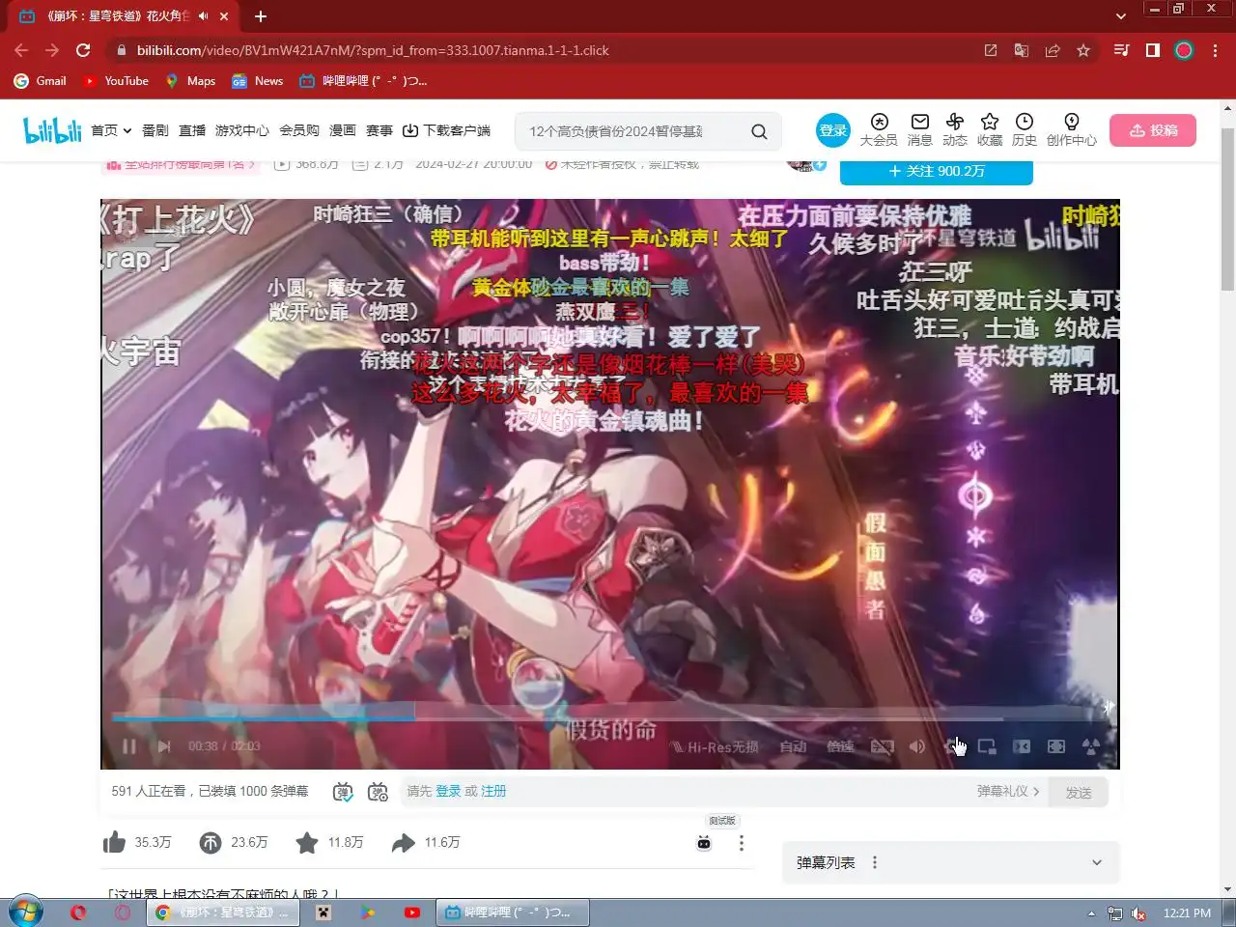
Task: Open 哔哩哔哩 taskbar window button
Action: (x=513, y=913)
